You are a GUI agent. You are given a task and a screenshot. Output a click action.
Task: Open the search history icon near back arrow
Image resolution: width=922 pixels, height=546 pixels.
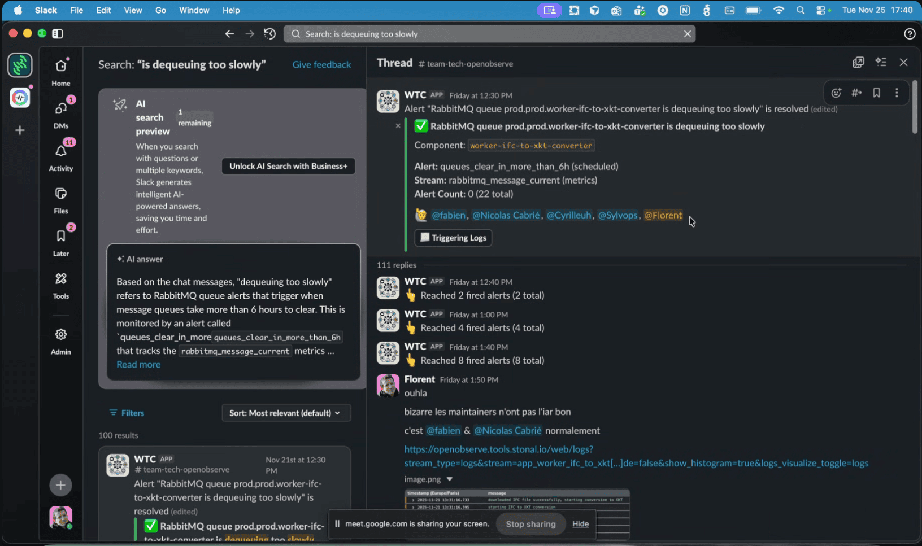(269, 33)
